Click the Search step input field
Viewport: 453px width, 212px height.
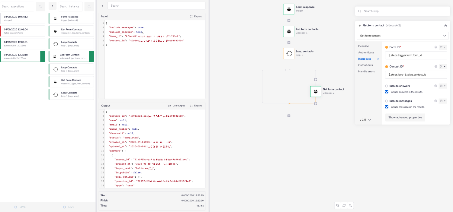[x=402, y=11]
